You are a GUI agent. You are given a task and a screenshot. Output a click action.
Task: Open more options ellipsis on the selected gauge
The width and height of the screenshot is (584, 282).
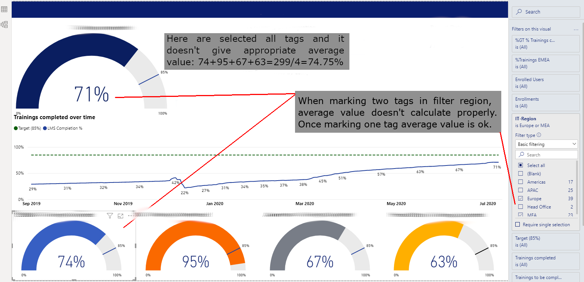(130, 216)
